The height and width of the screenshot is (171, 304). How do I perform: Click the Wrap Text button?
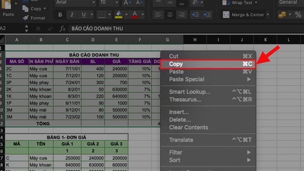coord(240,3)
